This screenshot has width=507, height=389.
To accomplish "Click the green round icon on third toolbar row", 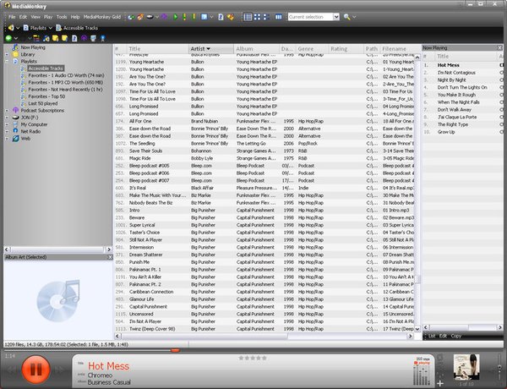I will pos(8,38).
